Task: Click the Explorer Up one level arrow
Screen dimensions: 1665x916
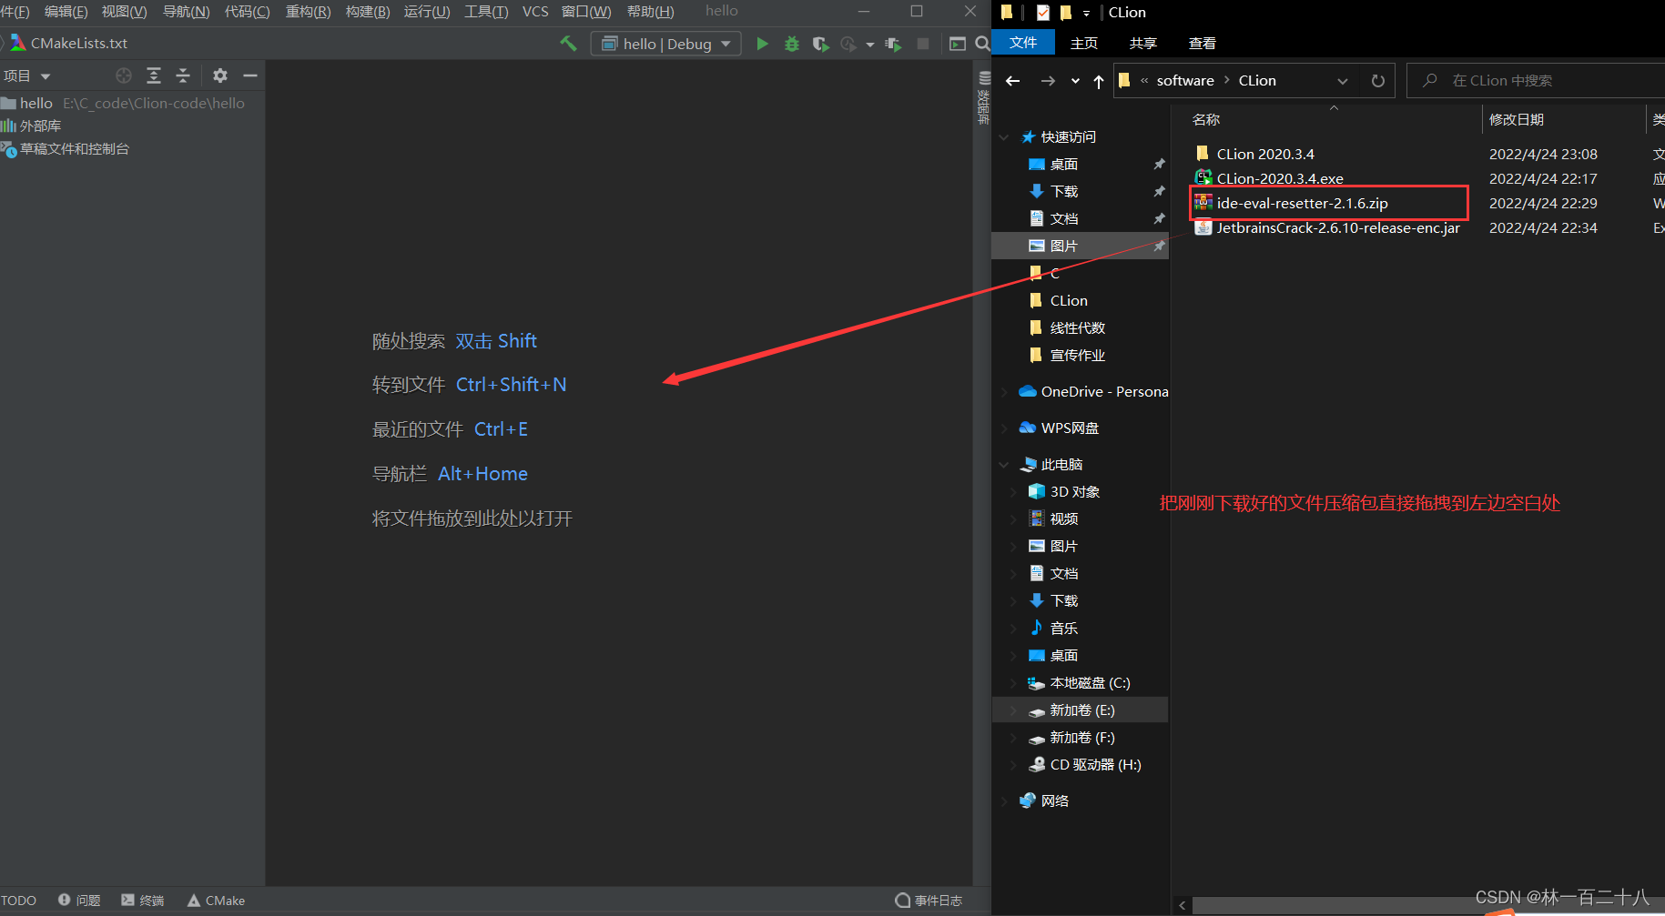Action: click(x=1099, y=81)
